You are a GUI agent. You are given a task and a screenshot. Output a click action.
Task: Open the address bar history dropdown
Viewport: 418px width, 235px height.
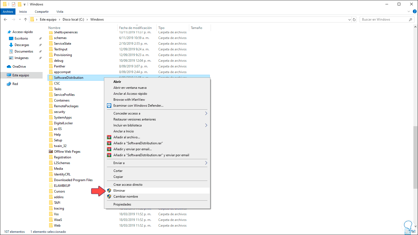click(x=350, y=19)
